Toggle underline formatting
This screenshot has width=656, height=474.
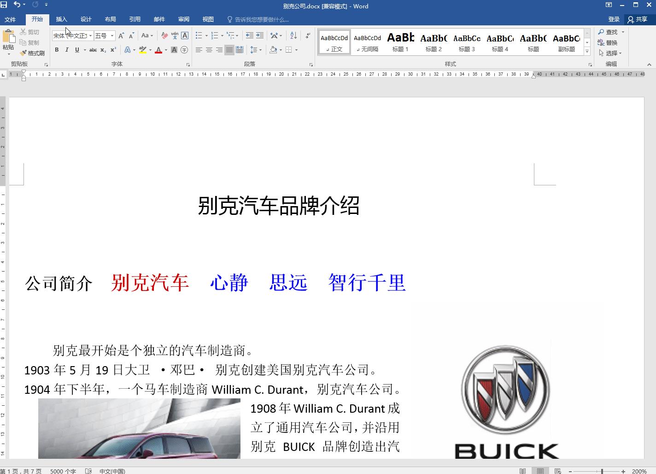(76, 49)
